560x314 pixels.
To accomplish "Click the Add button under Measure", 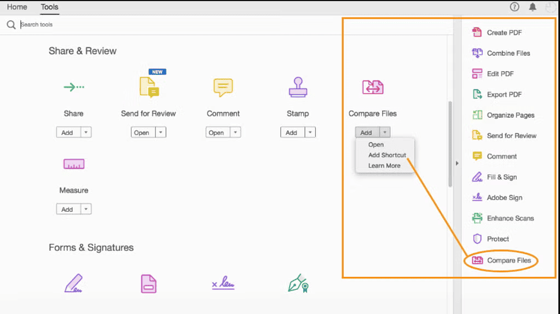I will click(68, 209).
